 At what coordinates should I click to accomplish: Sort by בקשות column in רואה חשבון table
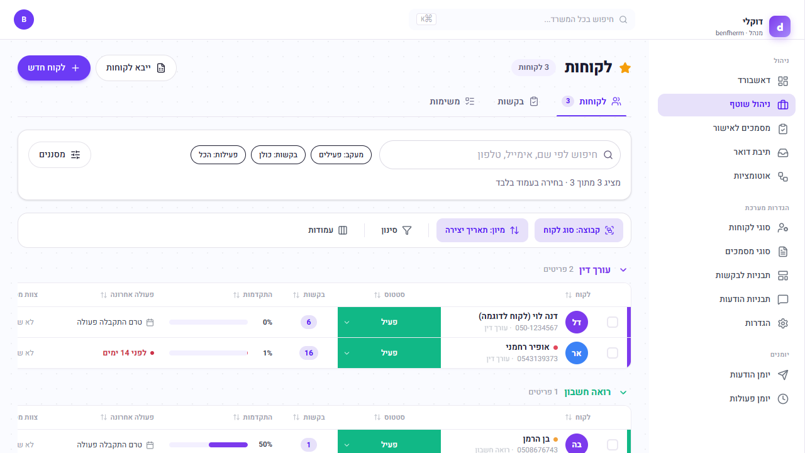click(309, 417)
